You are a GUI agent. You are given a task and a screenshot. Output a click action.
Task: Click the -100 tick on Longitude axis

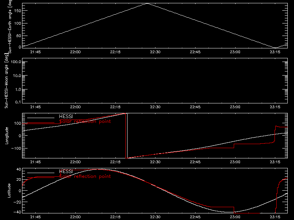[x=16, y=148]
